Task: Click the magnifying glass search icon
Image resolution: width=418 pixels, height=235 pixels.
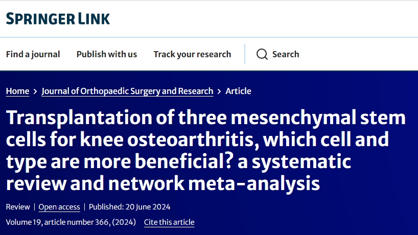Action: point(262,54)
